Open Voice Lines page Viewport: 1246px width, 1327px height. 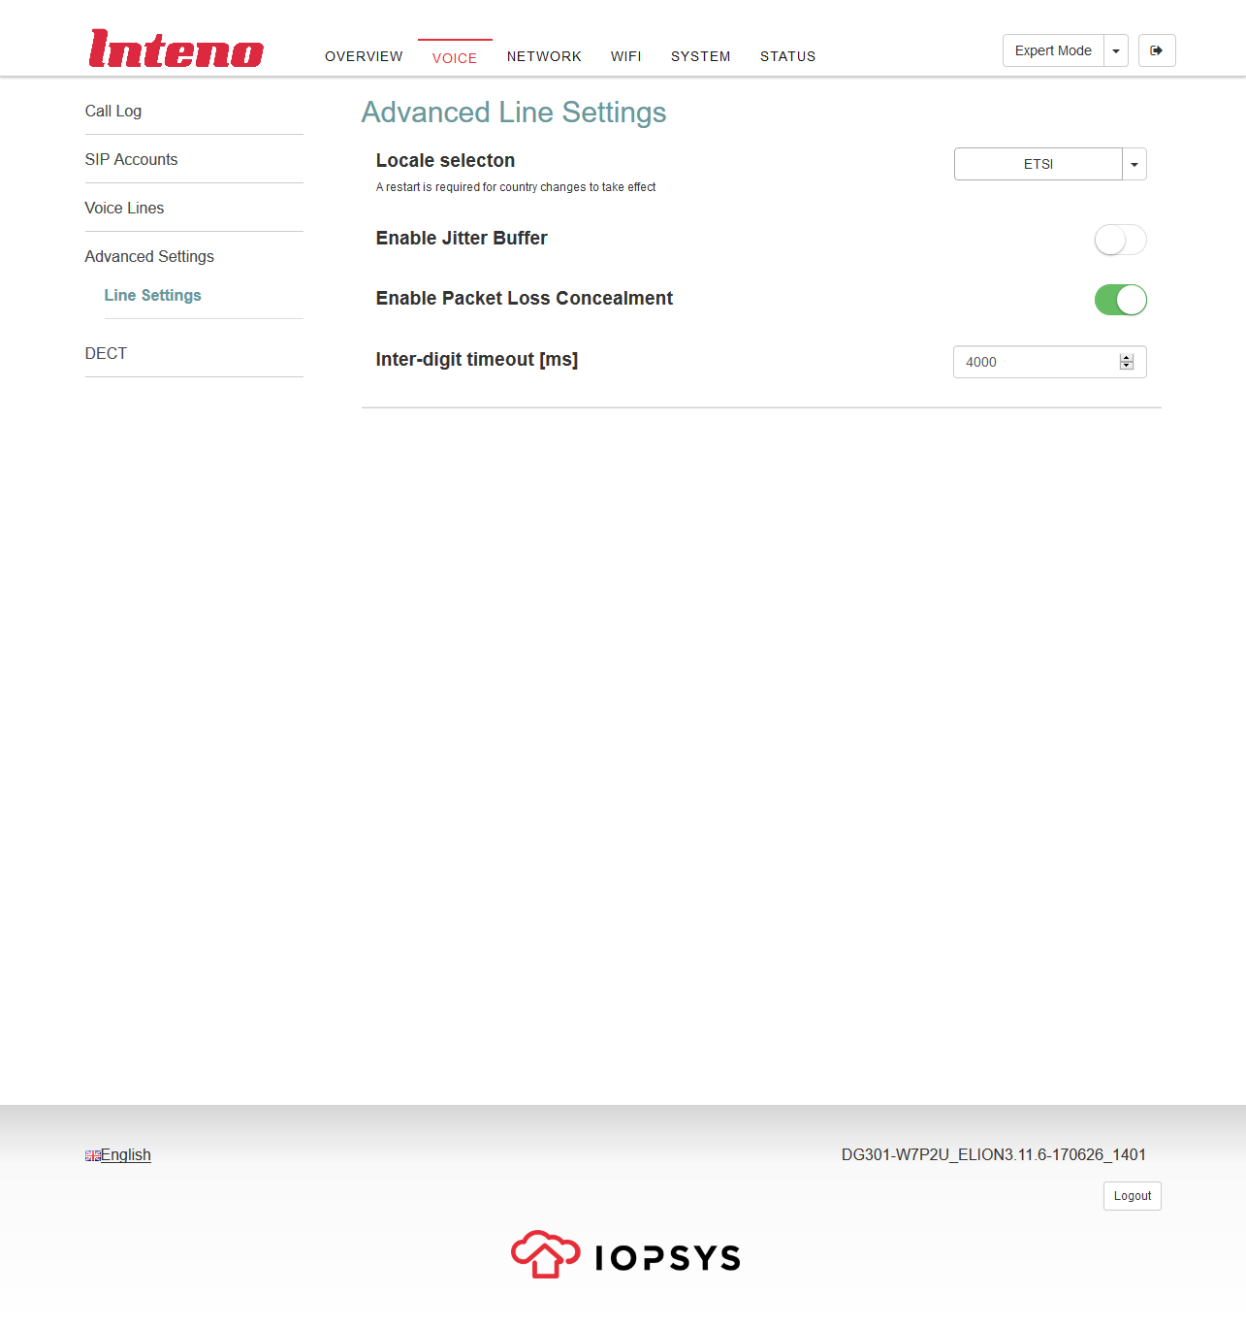point(124,208)
